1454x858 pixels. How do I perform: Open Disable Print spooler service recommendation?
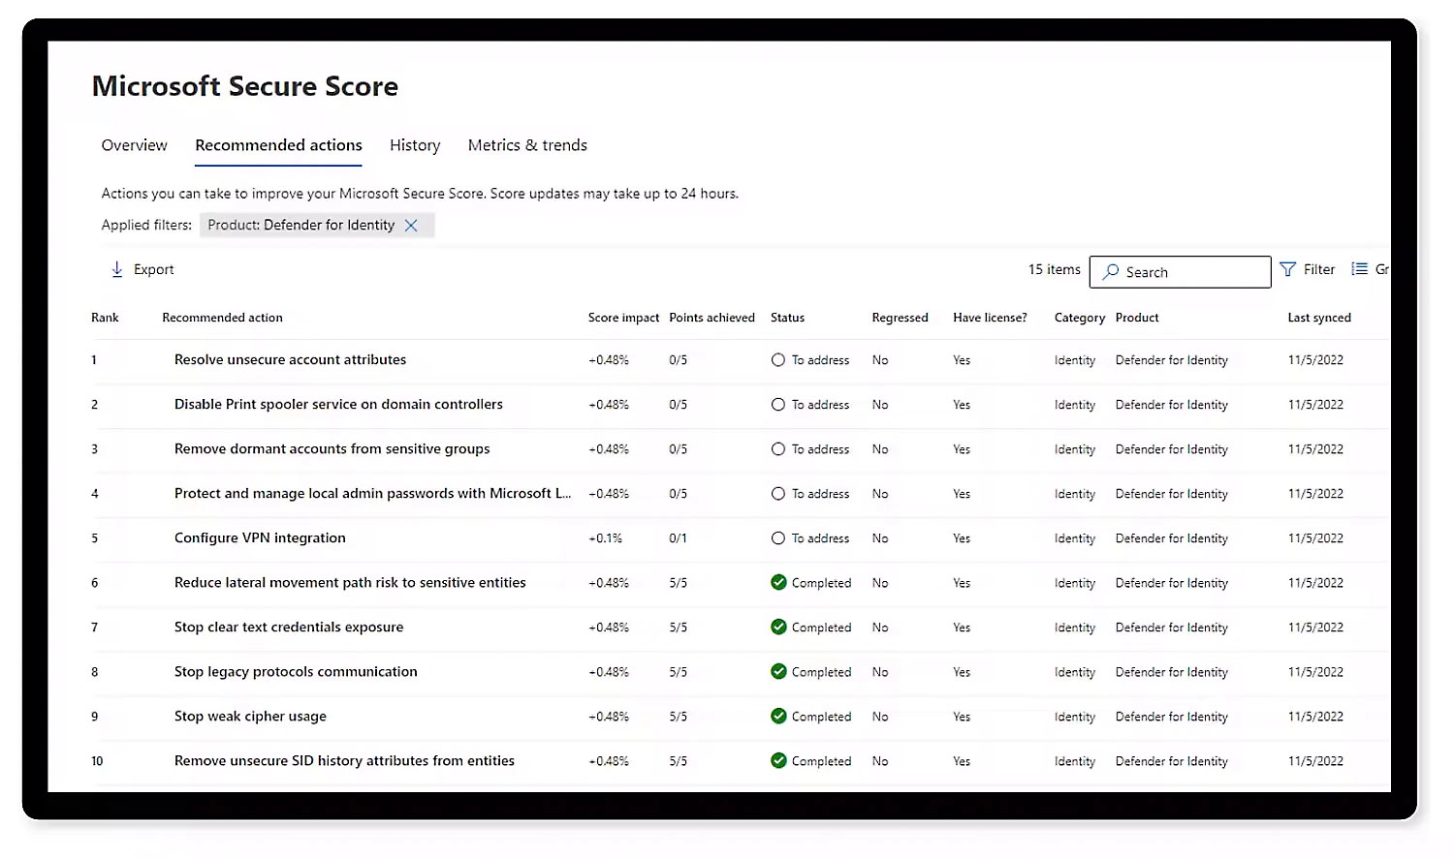[x=338, y=405]
